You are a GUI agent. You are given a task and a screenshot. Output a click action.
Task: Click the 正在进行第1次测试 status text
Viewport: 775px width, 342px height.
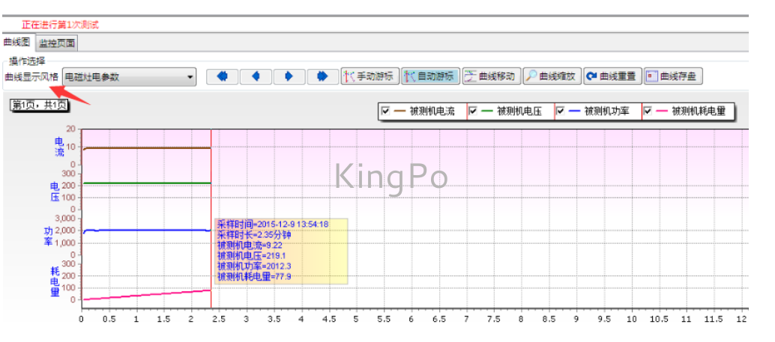click(60, 25)
